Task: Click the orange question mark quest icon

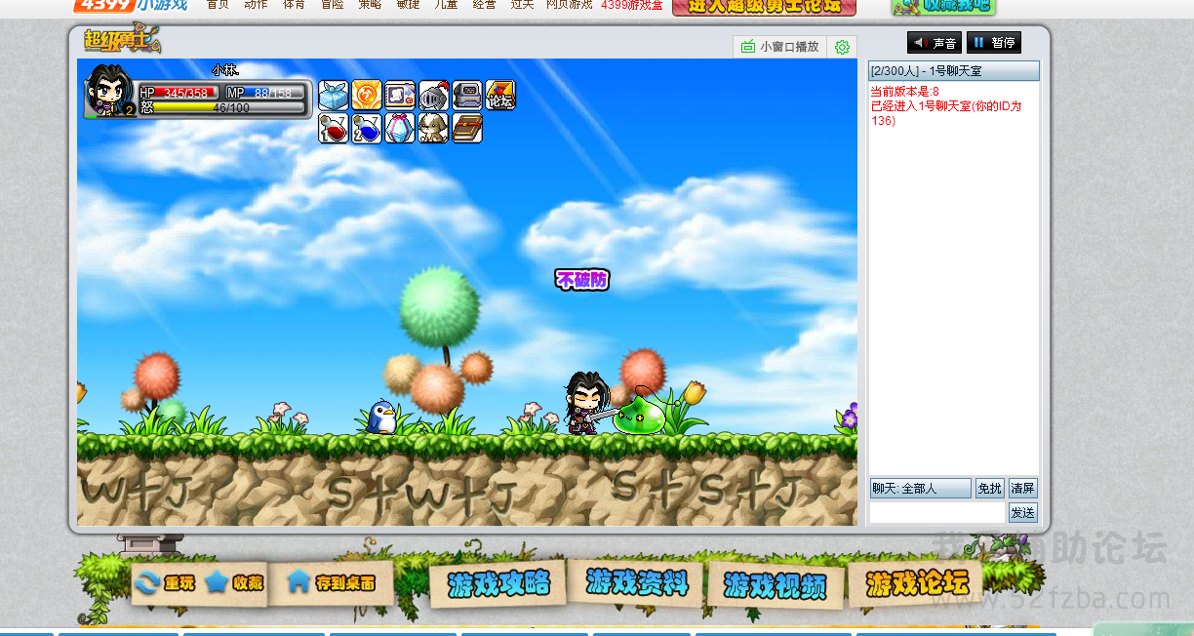Action: point(367,96)
